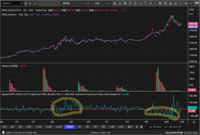Click the reset chart arrow icon
The height and width of the screenshot is (135, 200).
(191, 3)
